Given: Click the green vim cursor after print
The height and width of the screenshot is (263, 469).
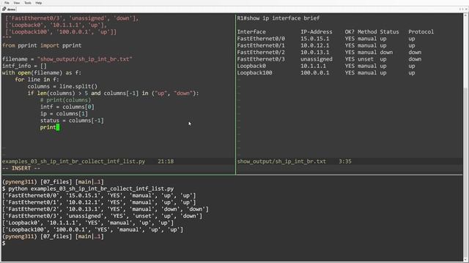Looking at the screenshot, I should (58, 127).
